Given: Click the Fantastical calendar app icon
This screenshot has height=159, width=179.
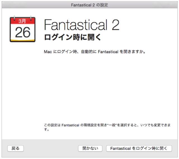Looking at the screenshot, I should click(22, 29).
